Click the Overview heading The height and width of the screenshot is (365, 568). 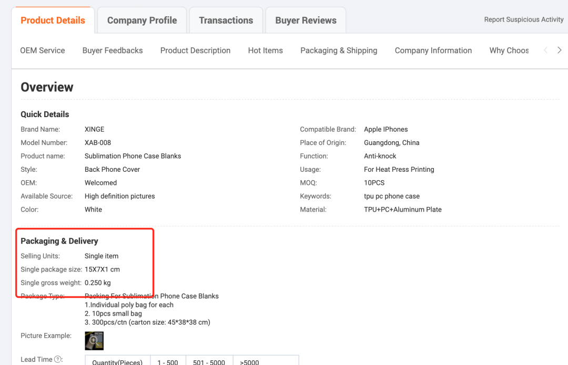[x=47, y=87]
